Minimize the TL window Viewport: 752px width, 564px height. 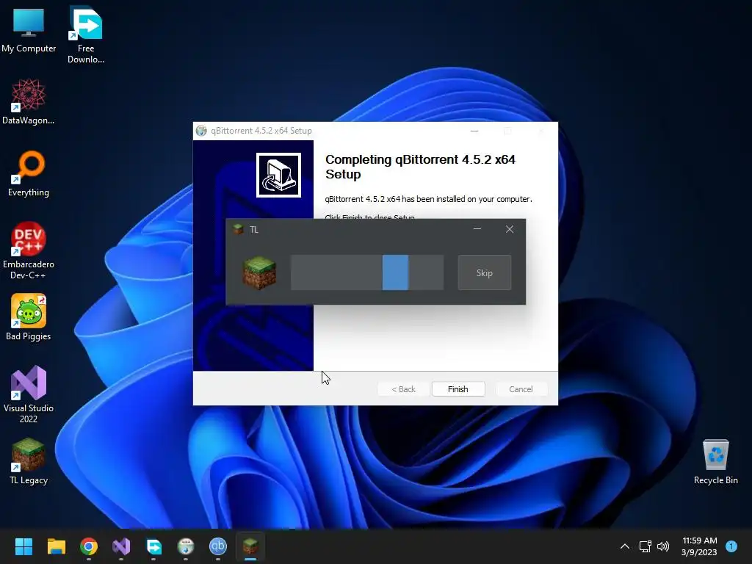477,229
